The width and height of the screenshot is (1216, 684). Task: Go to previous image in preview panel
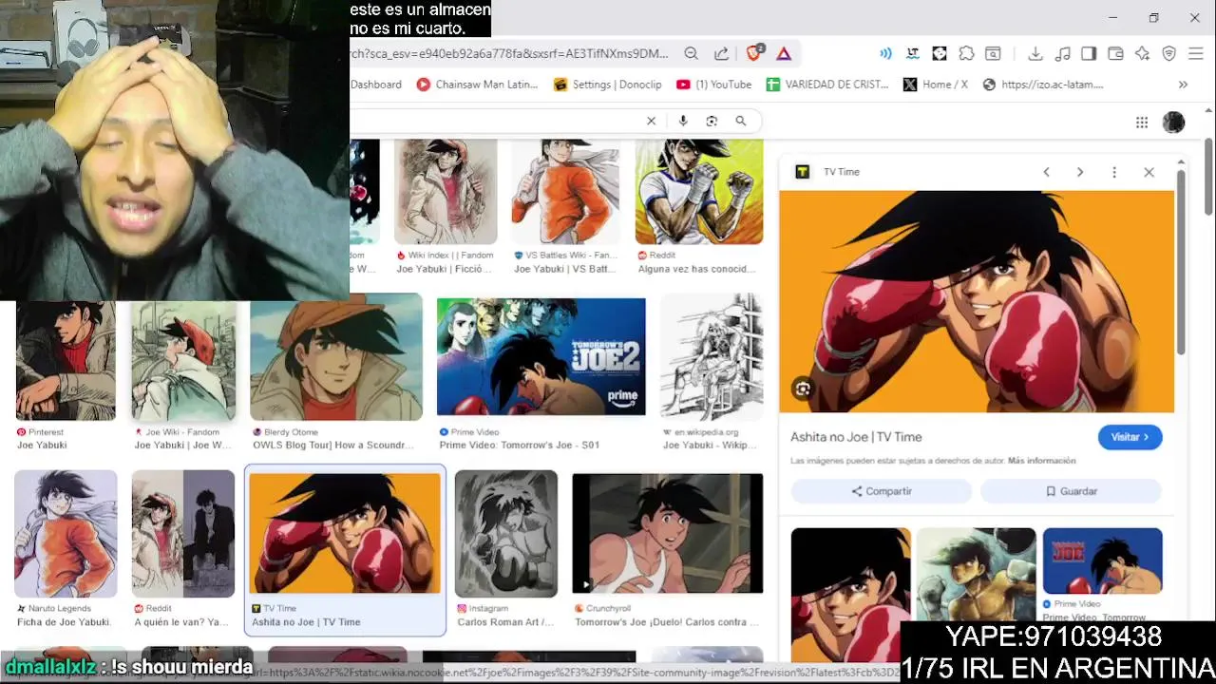pyautogui.click(x=1046, y=172)
